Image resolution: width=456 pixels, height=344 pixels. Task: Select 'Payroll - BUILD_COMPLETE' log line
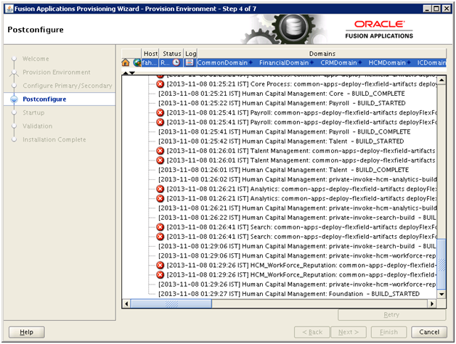click(x=285, y=132)
